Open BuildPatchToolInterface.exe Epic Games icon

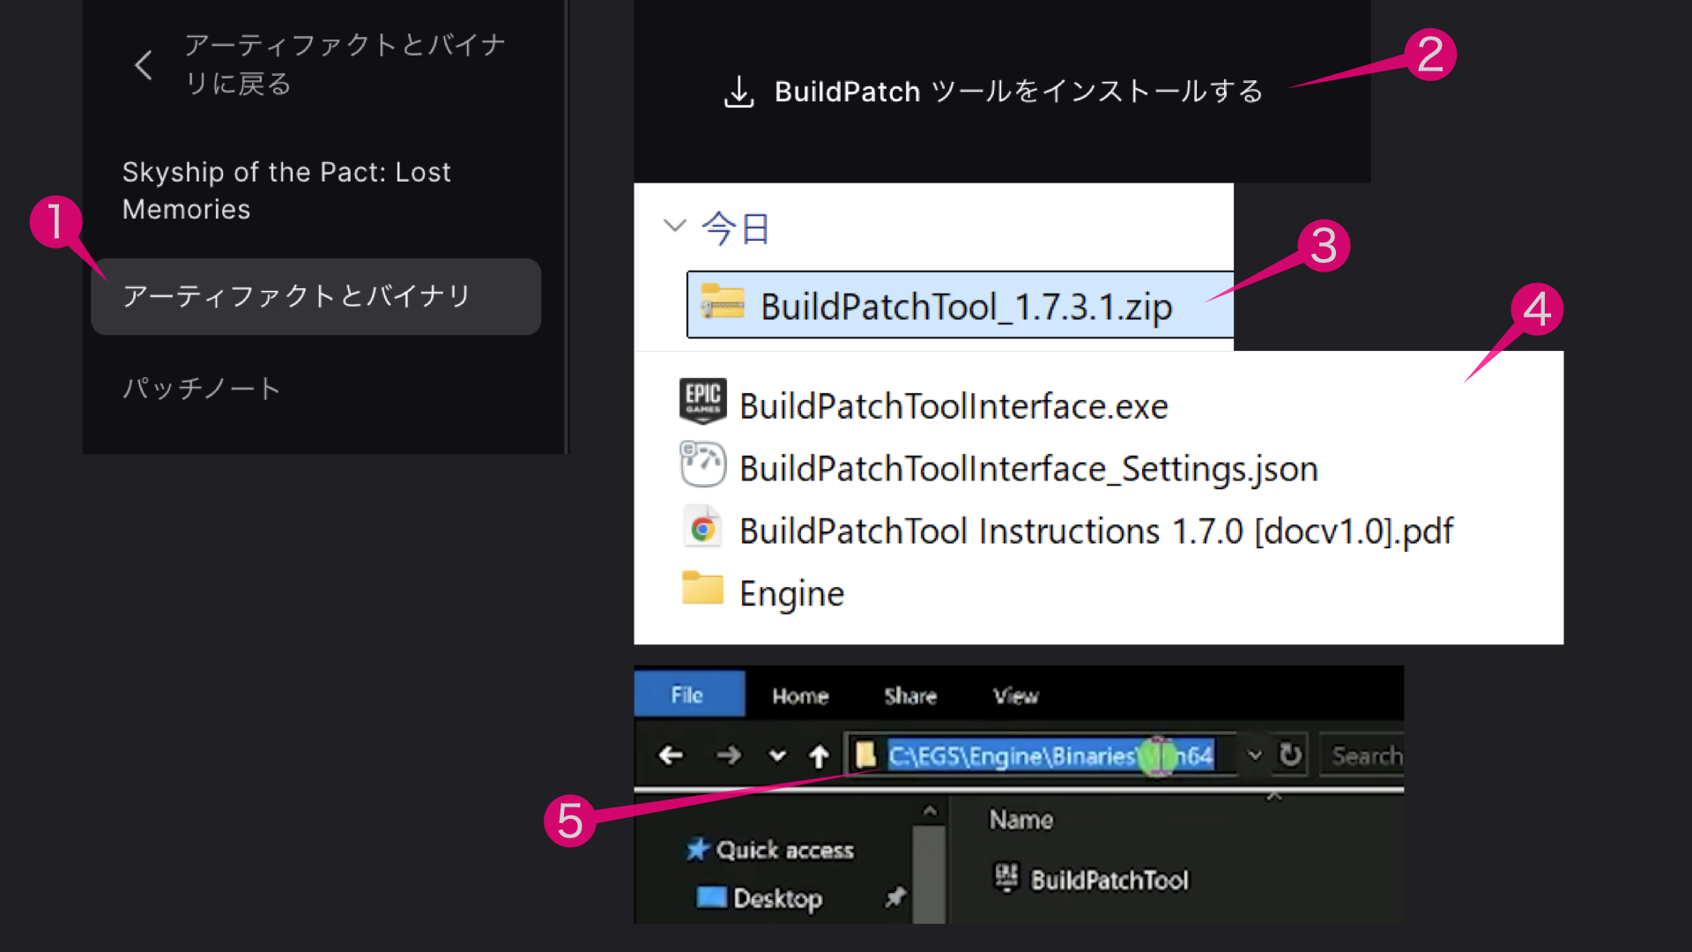[702, 403]
